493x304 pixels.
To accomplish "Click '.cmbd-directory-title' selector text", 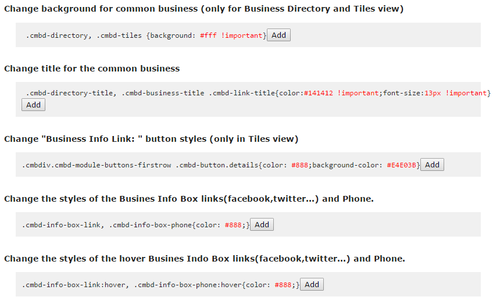I will [x=70, y=93].
